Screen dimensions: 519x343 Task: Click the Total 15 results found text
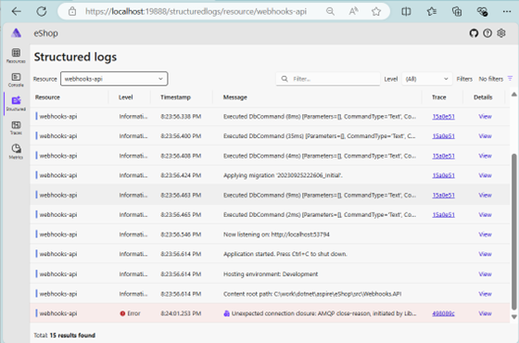(64, 335)
